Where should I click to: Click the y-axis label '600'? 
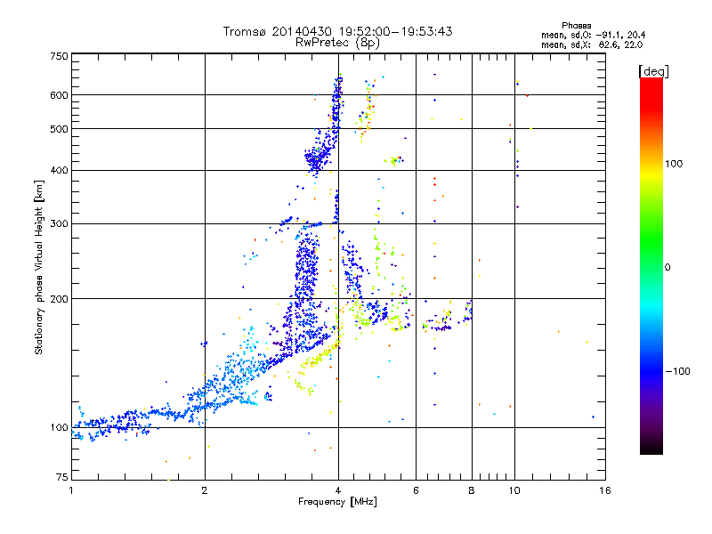pos(59,95)
